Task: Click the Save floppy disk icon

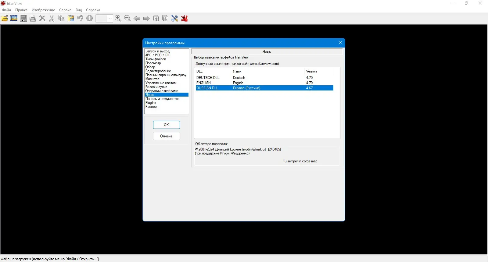Action: point(23,18)
